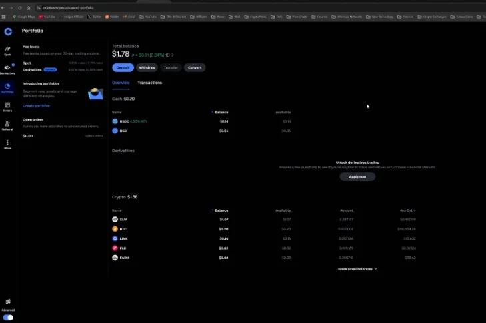Open the Orders sidebar icon

(x=7, y=107)
